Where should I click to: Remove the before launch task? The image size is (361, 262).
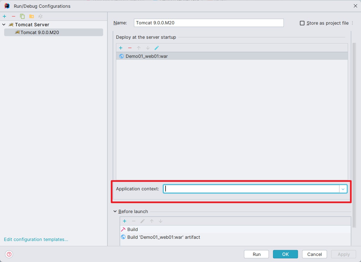click(134, 221)
